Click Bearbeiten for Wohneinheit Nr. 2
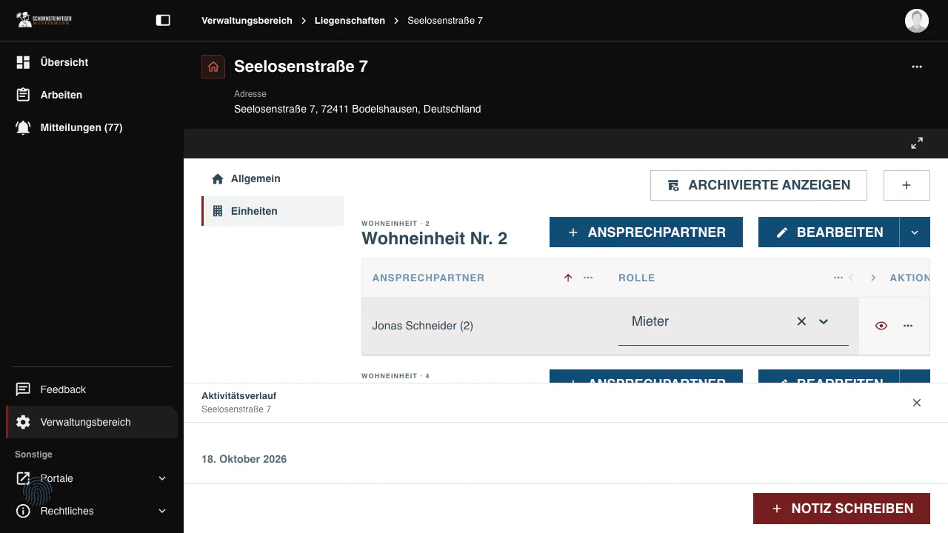 click(829, 232)
